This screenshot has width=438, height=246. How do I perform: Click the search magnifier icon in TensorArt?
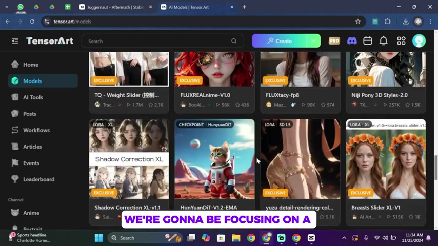pos(234,41)
